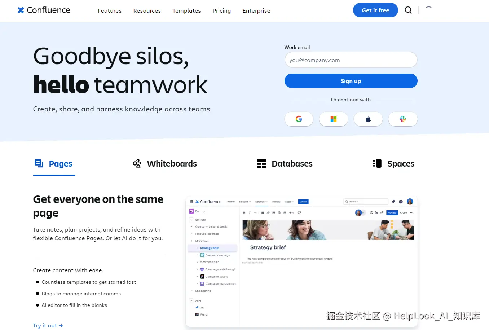This screenshot has height=330, width=489.
Task: Click the table icon in the preview toolbar
Action: [x=285, y=213]
